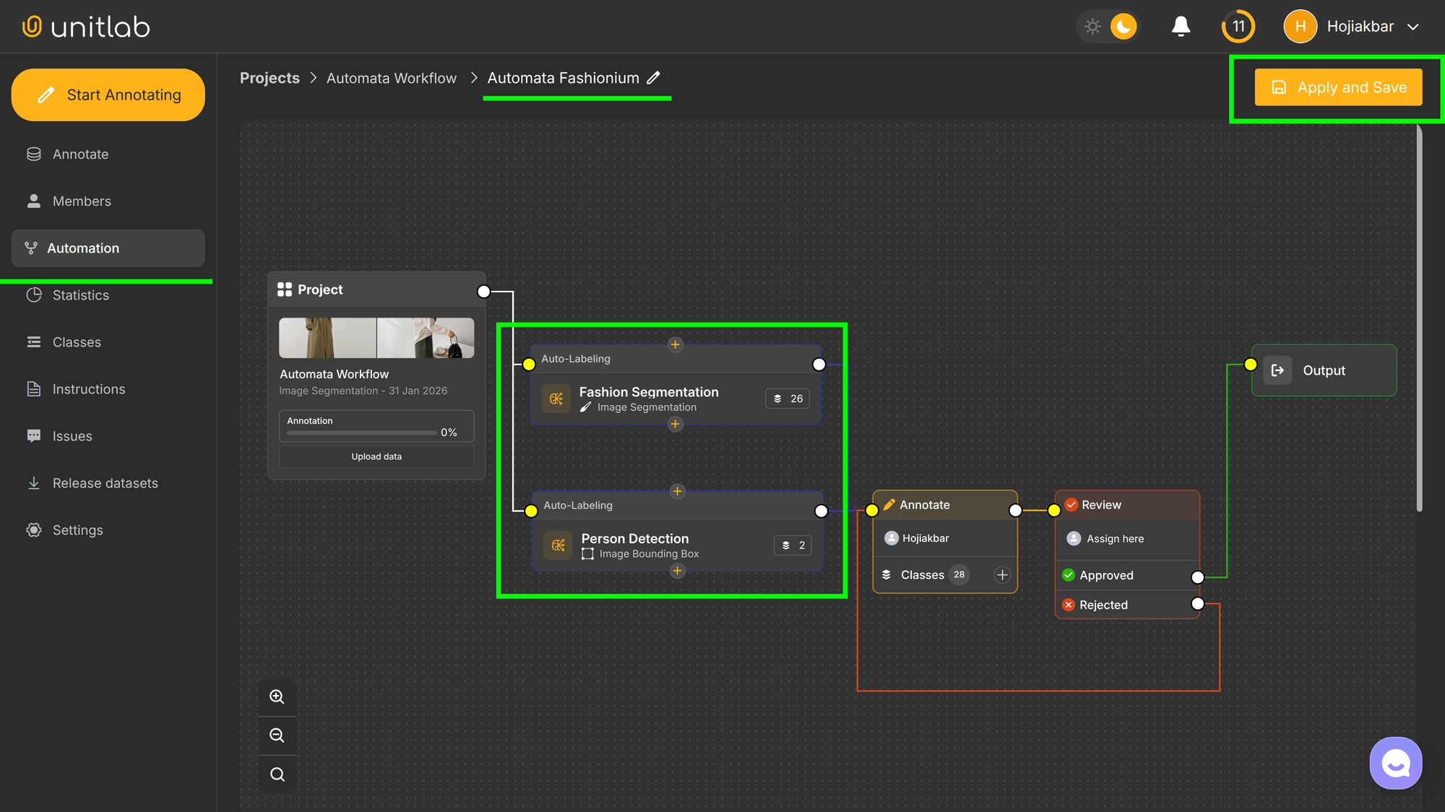This screenshot has width=1445, height=812.
Task: Click the notification bell icon
Action: click(x=1180, y=26)
